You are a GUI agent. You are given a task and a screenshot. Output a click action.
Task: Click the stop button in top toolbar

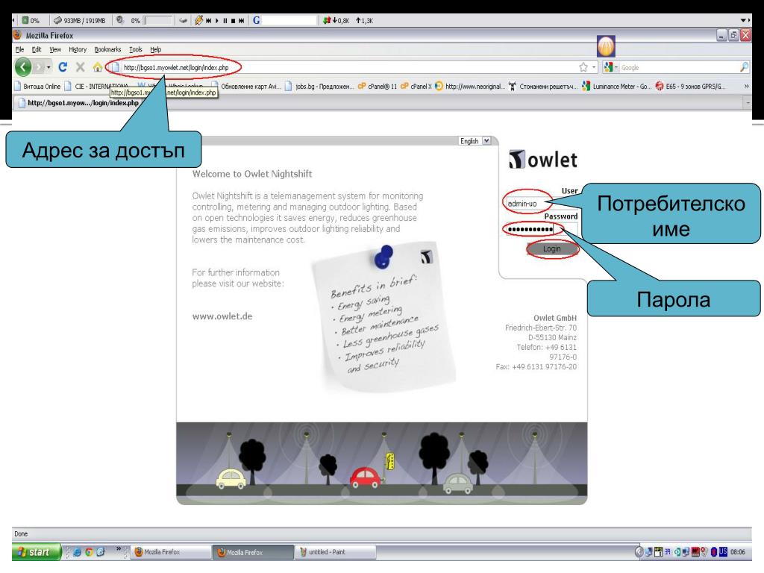(x=233, y=20)
